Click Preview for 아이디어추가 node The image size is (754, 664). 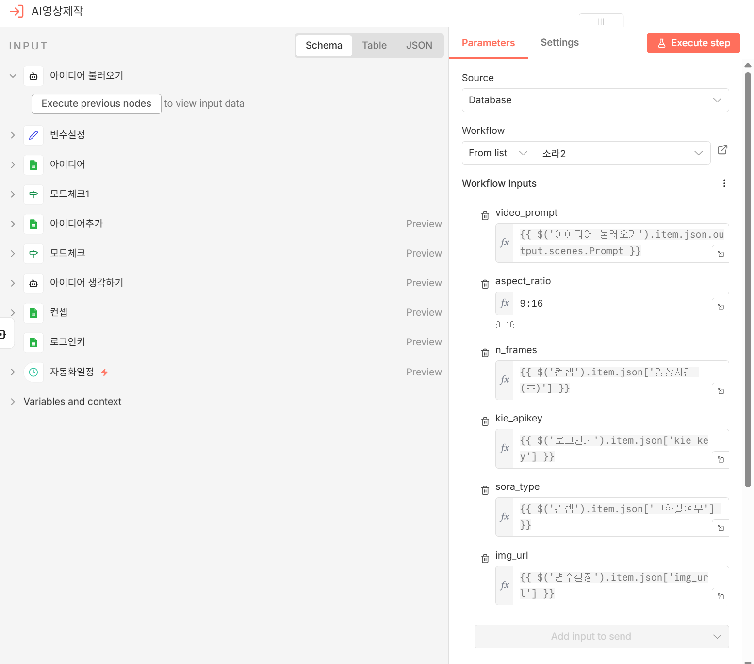pyautogui.click(x=424, y=224)
